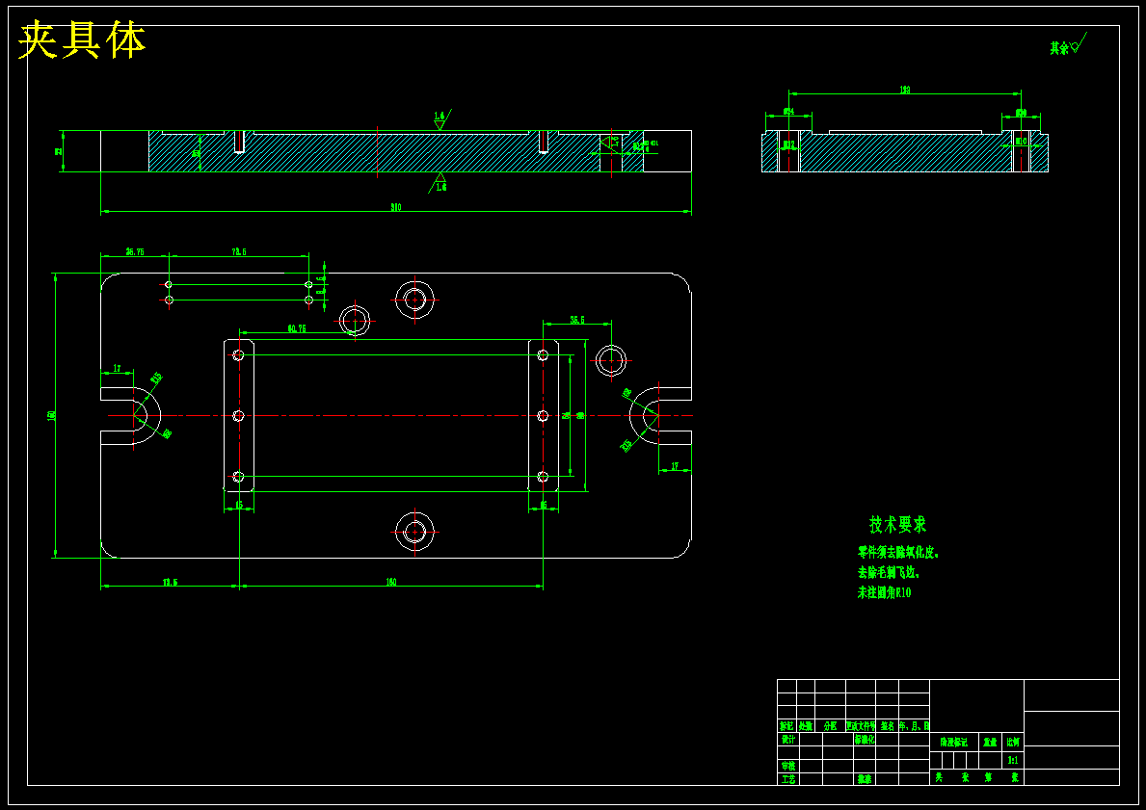Select the 72.5 dimension above the small holes
Image resolution: width=1146 pixels, height=810 pixels.
(x=238, y=251)
